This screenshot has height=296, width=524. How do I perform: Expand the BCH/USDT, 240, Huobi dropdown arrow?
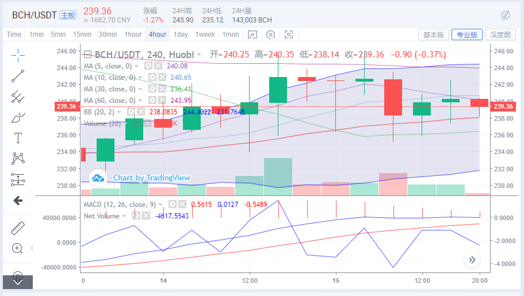click(199, 55)
